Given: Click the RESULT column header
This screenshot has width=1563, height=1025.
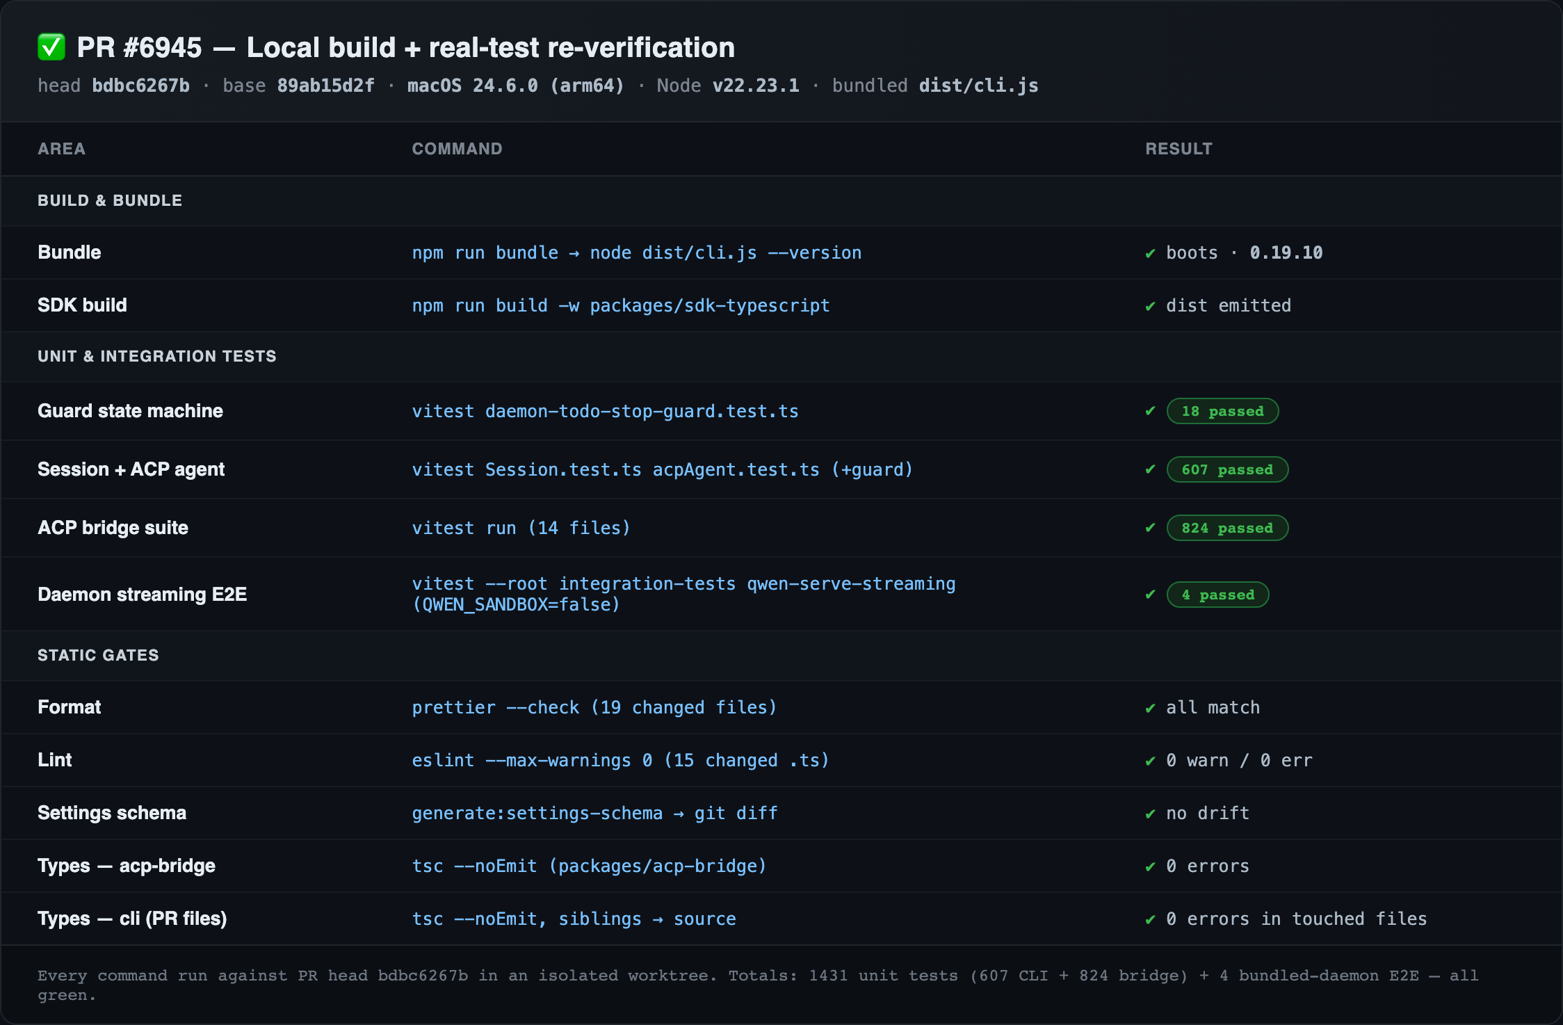Looking at the screenshot, I should click(1179, 149).
